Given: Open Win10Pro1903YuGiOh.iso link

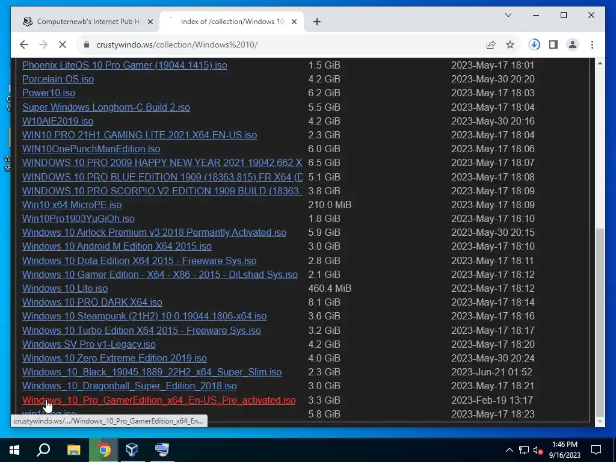Looking at the screenshot, I should (78, 218).
